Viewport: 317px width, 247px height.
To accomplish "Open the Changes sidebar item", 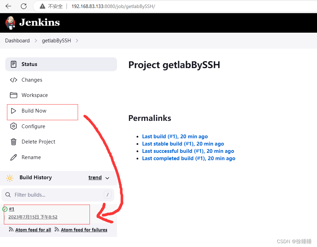I will tap(61, 80).
